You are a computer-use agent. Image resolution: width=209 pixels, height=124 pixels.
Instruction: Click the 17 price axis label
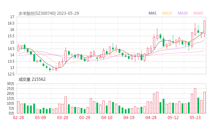coord(12,17)
